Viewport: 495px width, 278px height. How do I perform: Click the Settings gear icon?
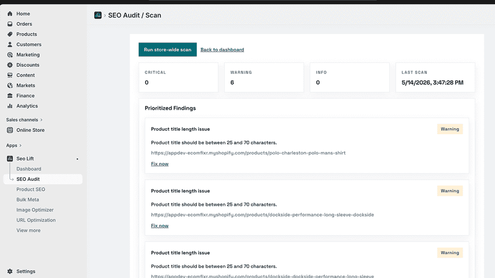tap(10, 271)
